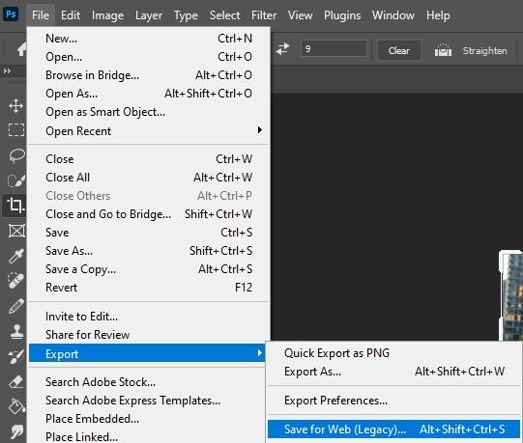
Task: Choose Export As...
Action: 393,372
